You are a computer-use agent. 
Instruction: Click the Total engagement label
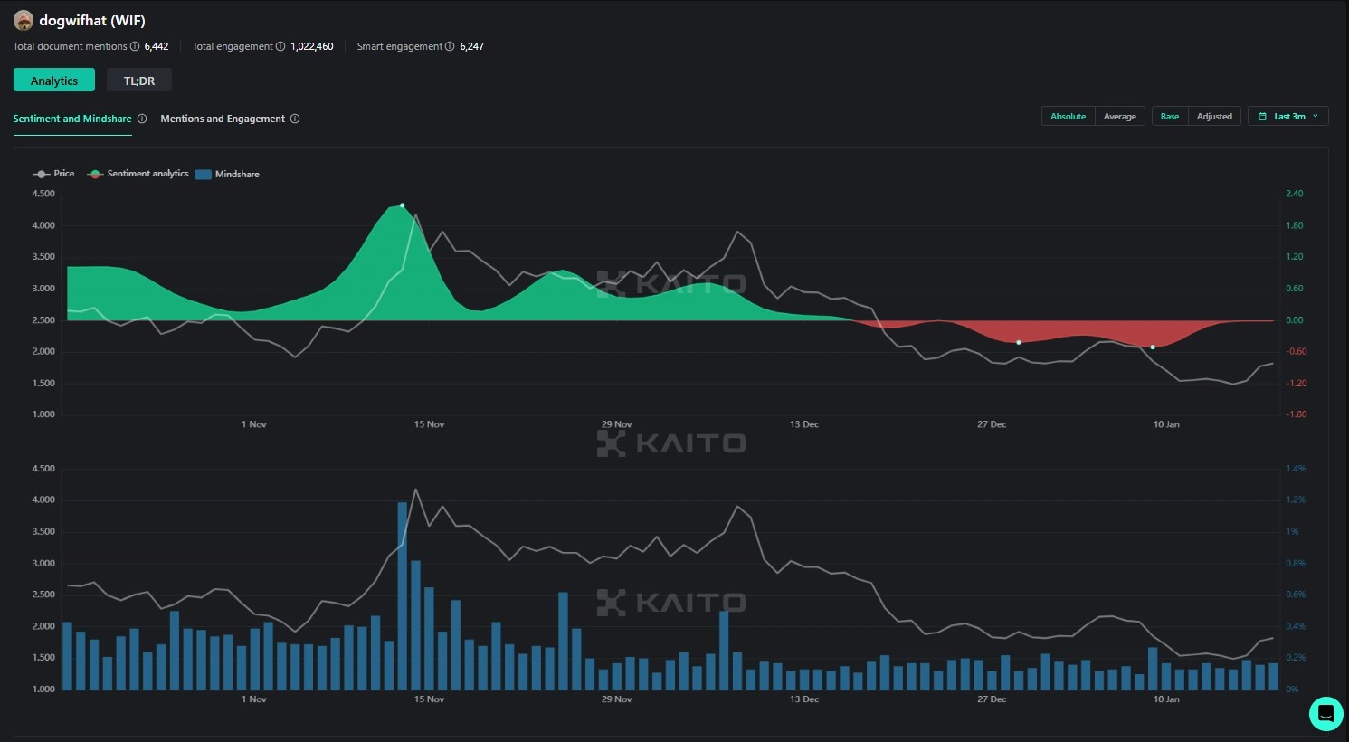coord(233,46)
